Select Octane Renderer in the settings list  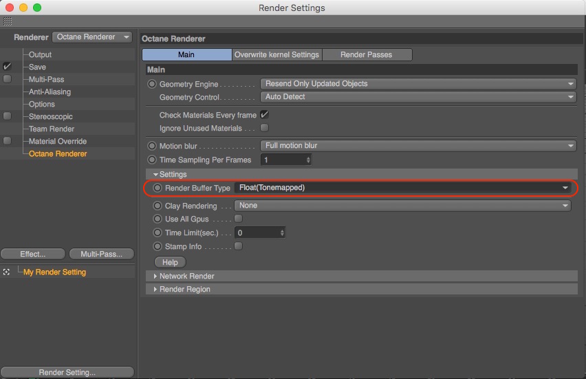pos(58,153)
